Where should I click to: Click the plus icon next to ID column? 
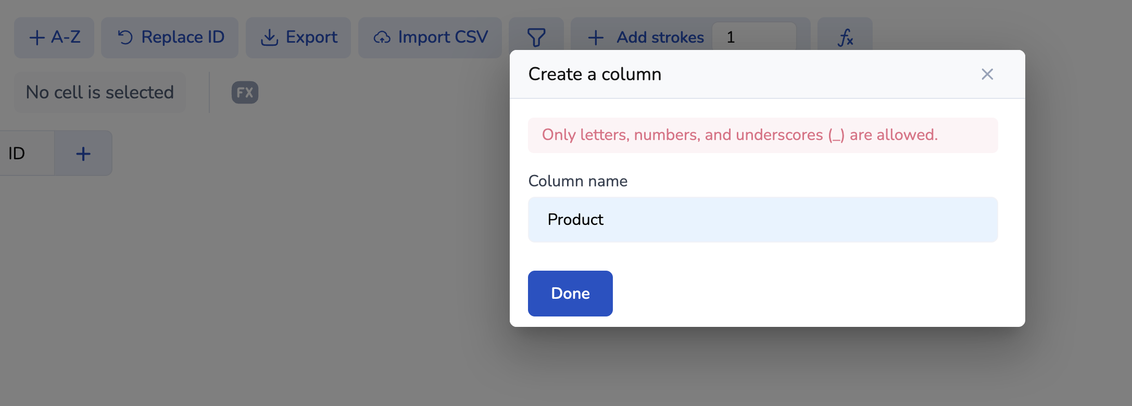click(83, 154)
